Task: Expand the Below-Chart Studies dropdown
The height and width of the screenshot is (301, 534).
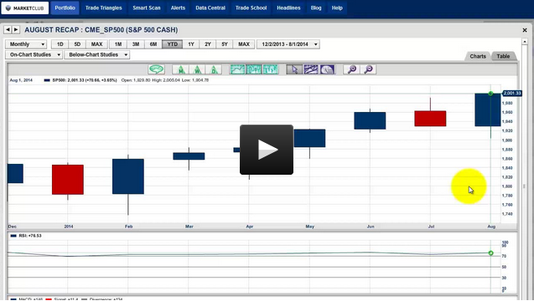Action: (x=97, y=54)
